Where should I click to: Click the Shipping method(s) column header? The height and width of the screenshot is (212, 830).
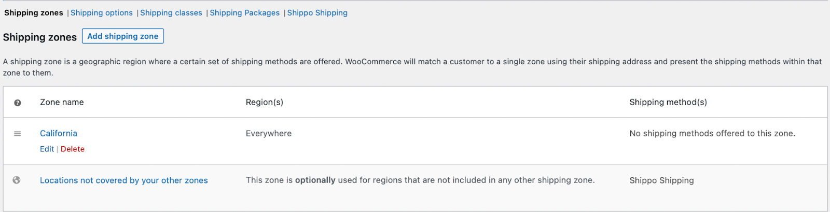point(668,102)
